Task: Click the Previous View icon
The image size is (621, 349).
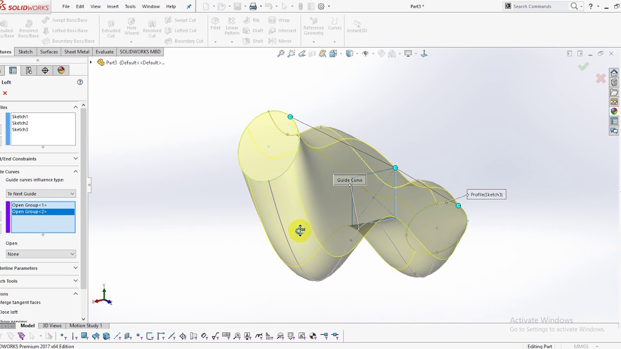Action: 302,54
